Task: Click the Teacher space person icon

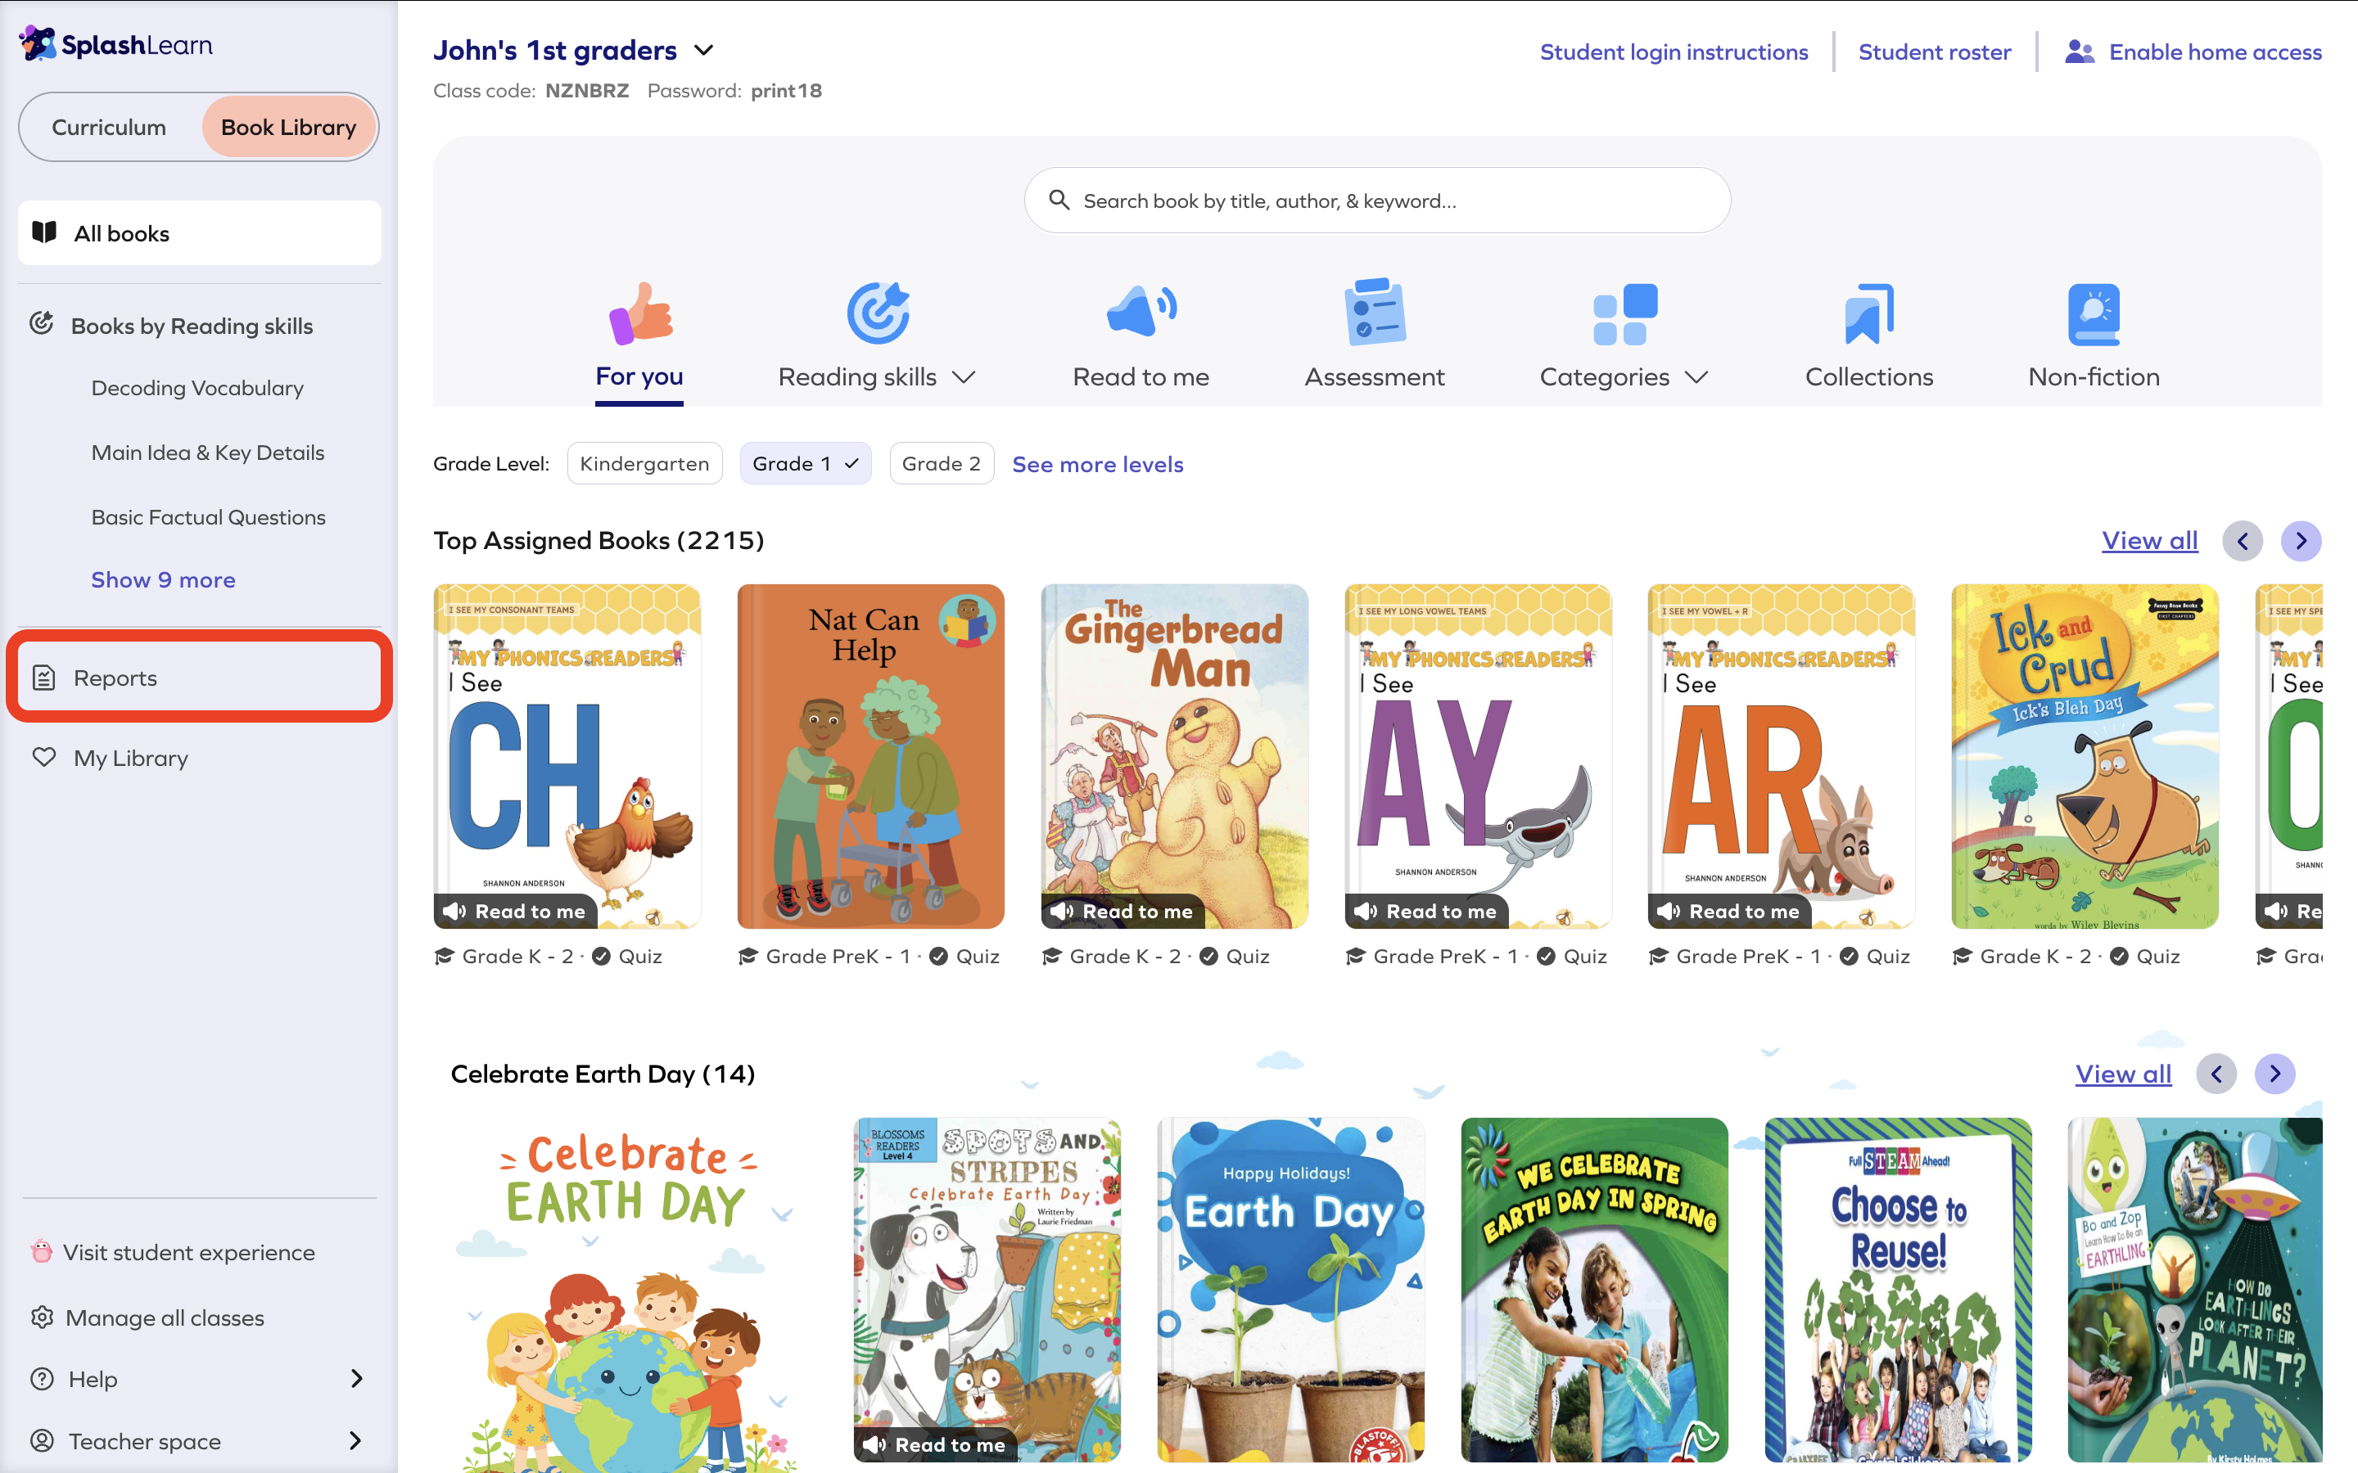Action: (x=42, y=1440)
